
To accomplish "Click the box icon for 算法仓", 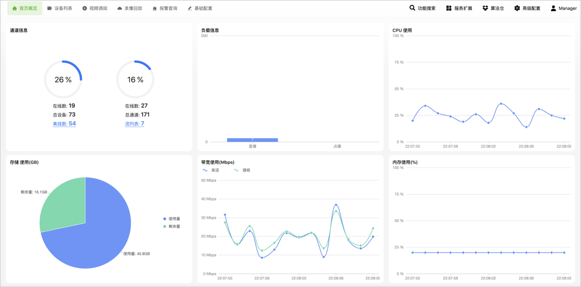I will [x=485, y=8].
